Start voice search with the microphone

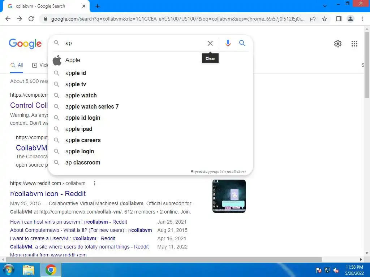pos(228,43)
